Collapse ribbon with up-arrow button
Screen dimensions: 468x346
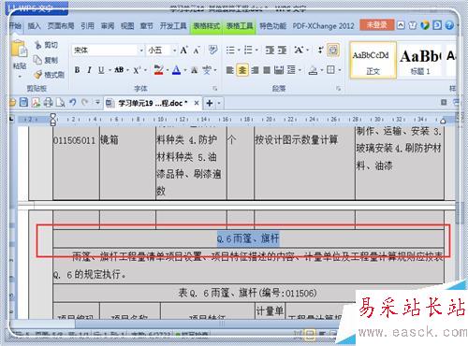401,25
